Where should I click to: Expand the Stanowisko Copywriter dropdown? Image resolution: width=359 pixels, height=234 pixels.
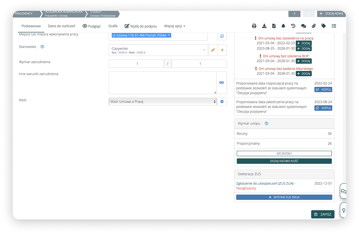point(158,50)
